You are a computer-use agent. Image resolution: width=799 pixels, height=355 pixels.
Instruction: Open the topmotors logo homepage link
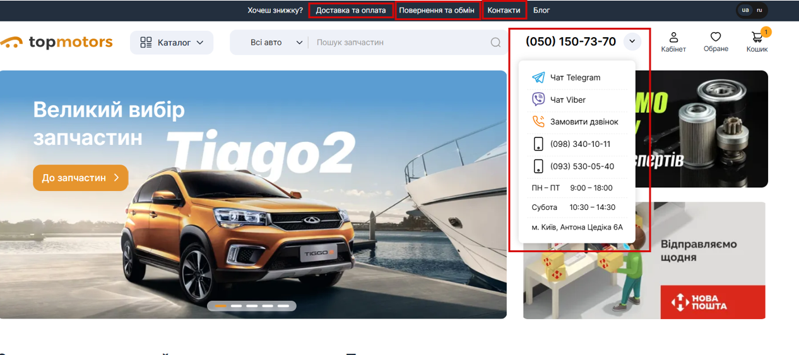pyautogui.click(x=57, y=42)
